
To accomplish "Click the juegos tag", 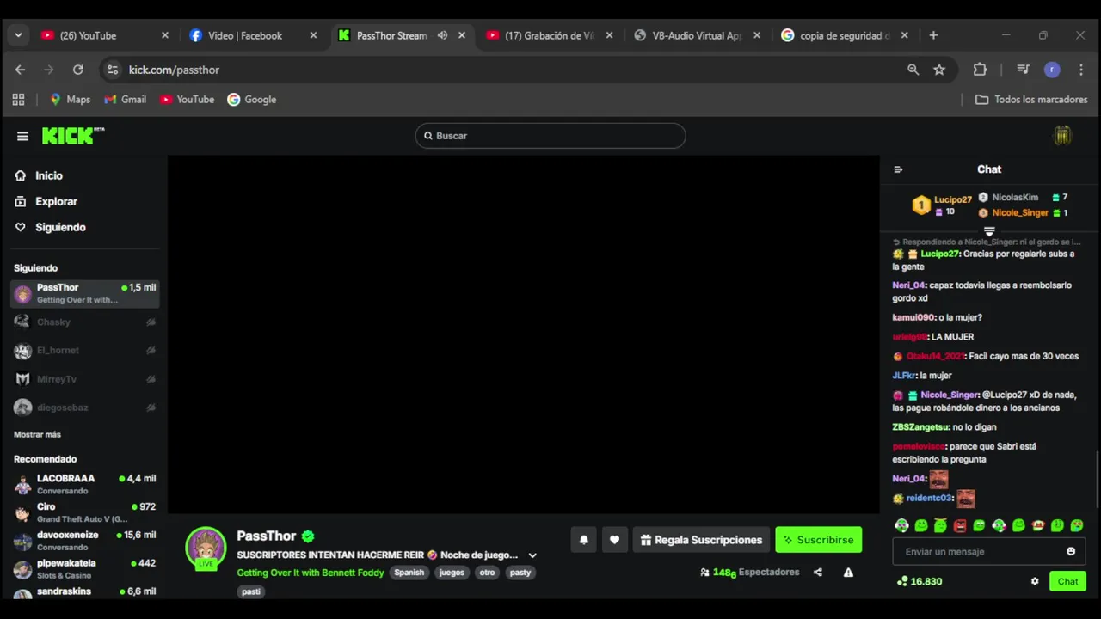I will 452,573.
